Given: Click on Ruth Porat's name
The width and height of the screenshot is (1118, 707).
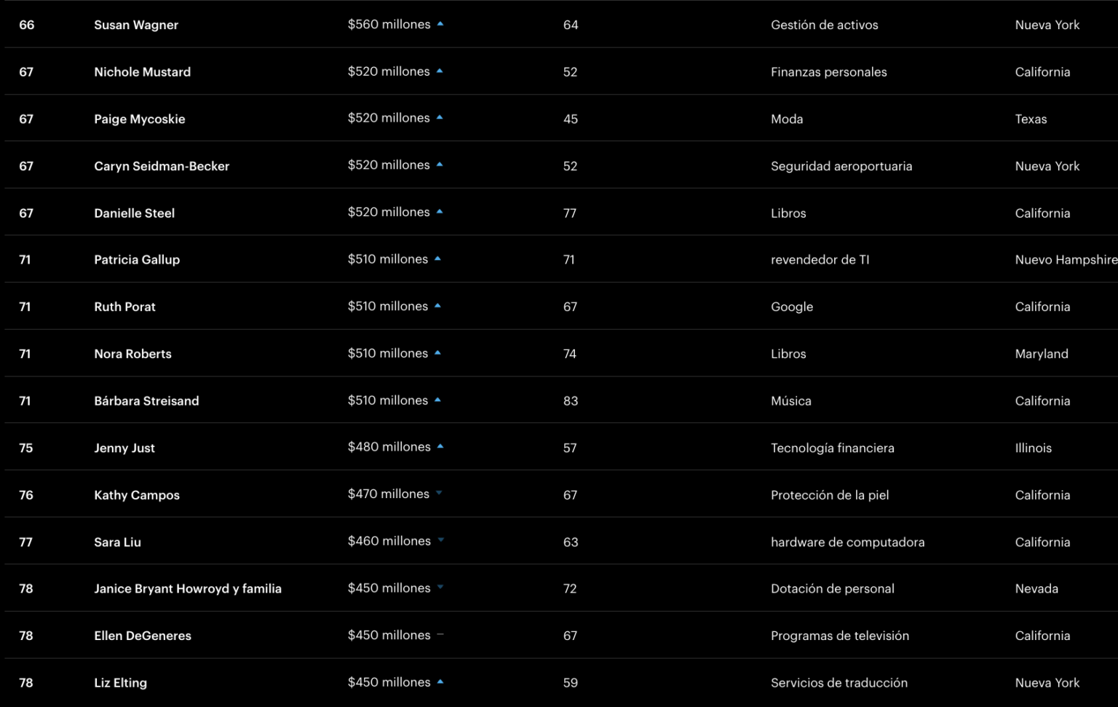Looking at the screenshot, I should 124,307.
